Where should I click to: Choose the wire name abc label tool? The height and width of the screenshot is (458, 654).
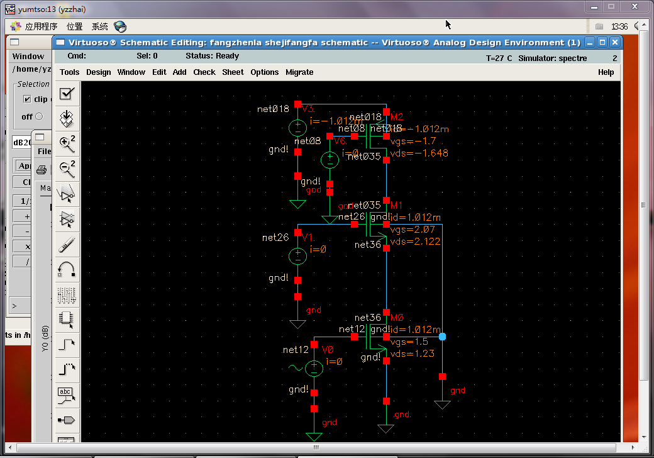tap(67, 395)
